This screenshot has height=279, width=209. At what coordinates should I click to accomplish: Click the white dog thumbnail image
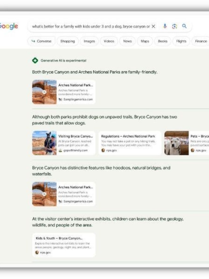[x=176, y=143]
